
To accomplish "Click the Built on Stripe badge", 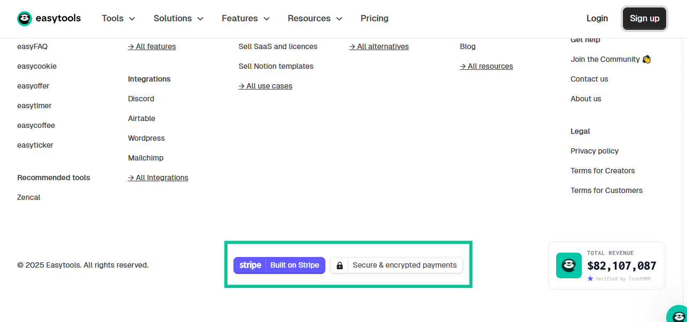I will pos(279,265).
